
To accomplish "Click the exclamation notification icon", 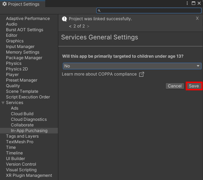I will coord(64,19).
